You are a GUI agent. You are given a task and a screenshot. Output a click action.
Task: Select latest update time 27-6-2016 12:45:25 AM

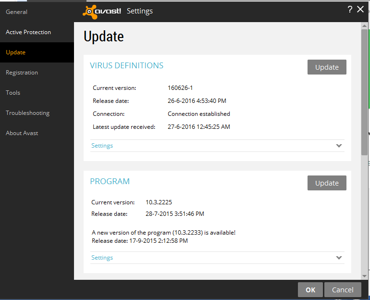[x=199, y=127]
